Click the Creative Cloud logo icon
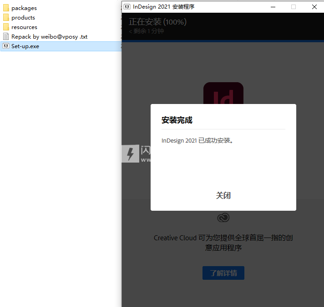 [x=223, y=218]
